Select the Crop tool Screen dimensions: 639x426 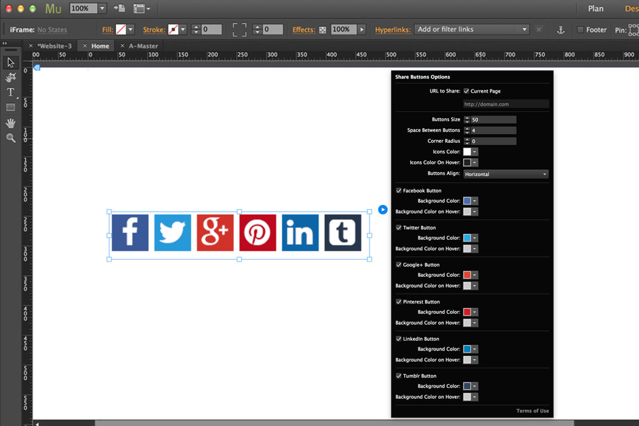click(11, 78)
